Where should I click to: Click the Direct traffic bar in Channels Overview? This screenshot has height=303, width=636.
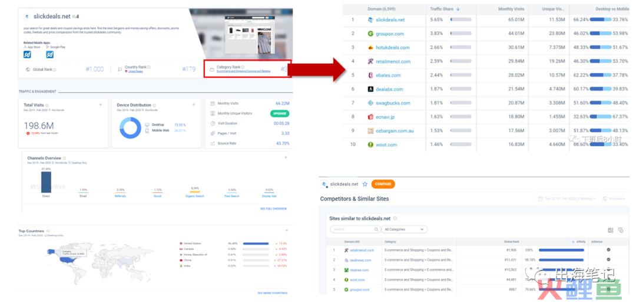coord(47,182)
